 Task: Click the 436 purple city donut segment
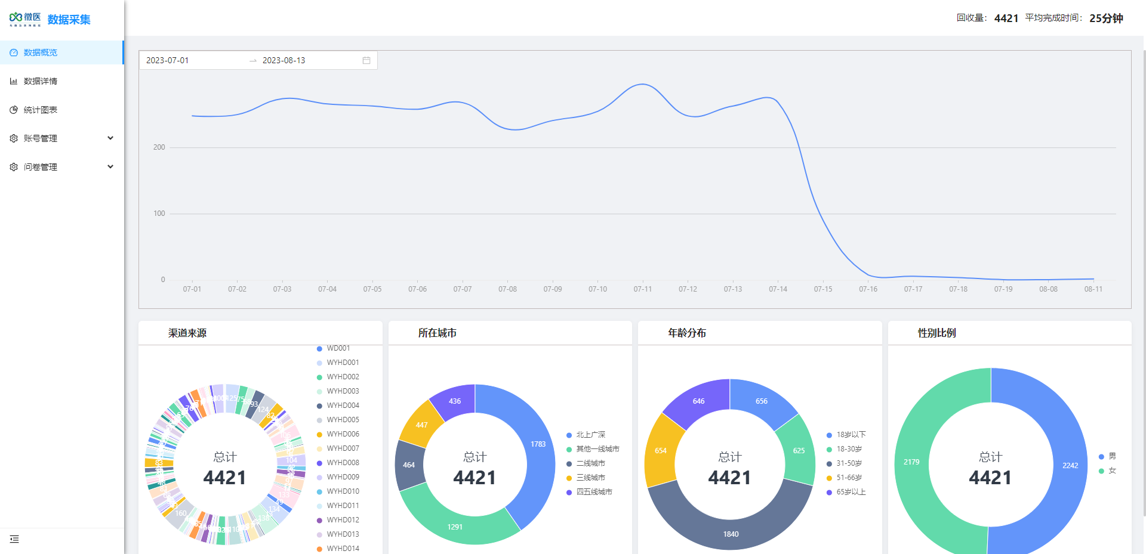(455, 401)
